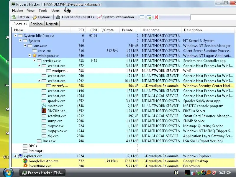Image resolution: width=236 pixels, height=177 pixels.
Task: Sort by the Private bytes column header
Action: (x=130, y=30)
